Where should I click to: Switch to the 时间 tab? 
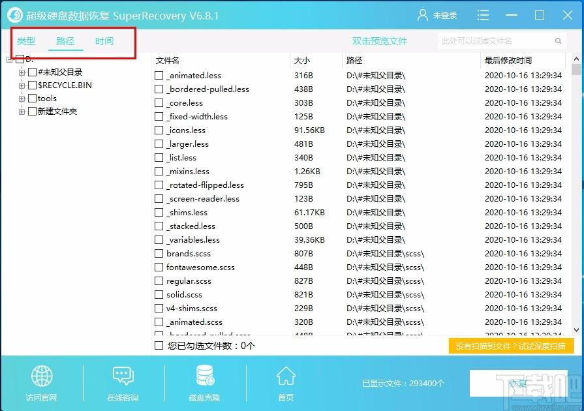pyautogui.click(x=104, y=41)
